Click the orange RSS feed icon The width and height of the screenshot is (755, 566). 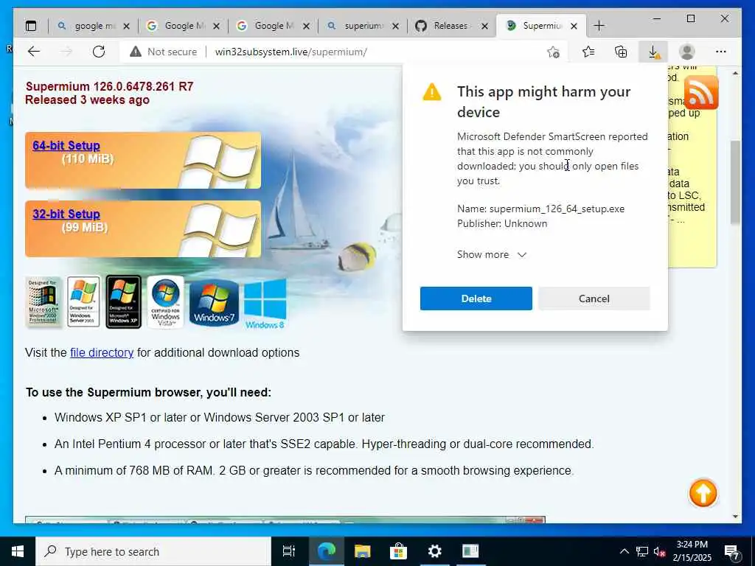click(x=701, y=92)
